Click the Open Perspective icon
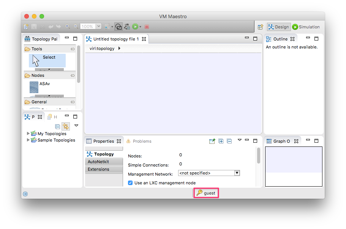This screenshot has height=229, width=346. tap(261, 27)
